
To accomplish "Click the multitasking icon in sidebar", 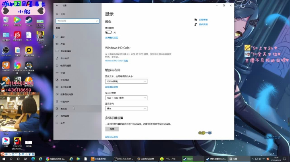I will point(57,87).
